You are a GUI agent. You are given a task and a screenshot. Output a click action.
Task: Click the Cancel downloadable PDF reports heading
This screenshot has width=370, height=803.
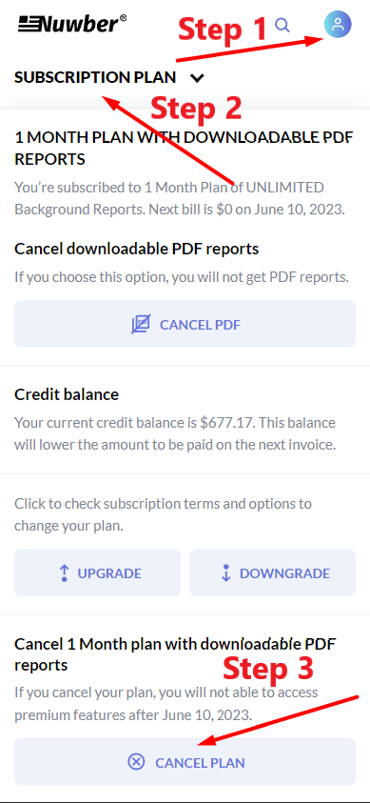pyautogui.click(x=136, y=249)
